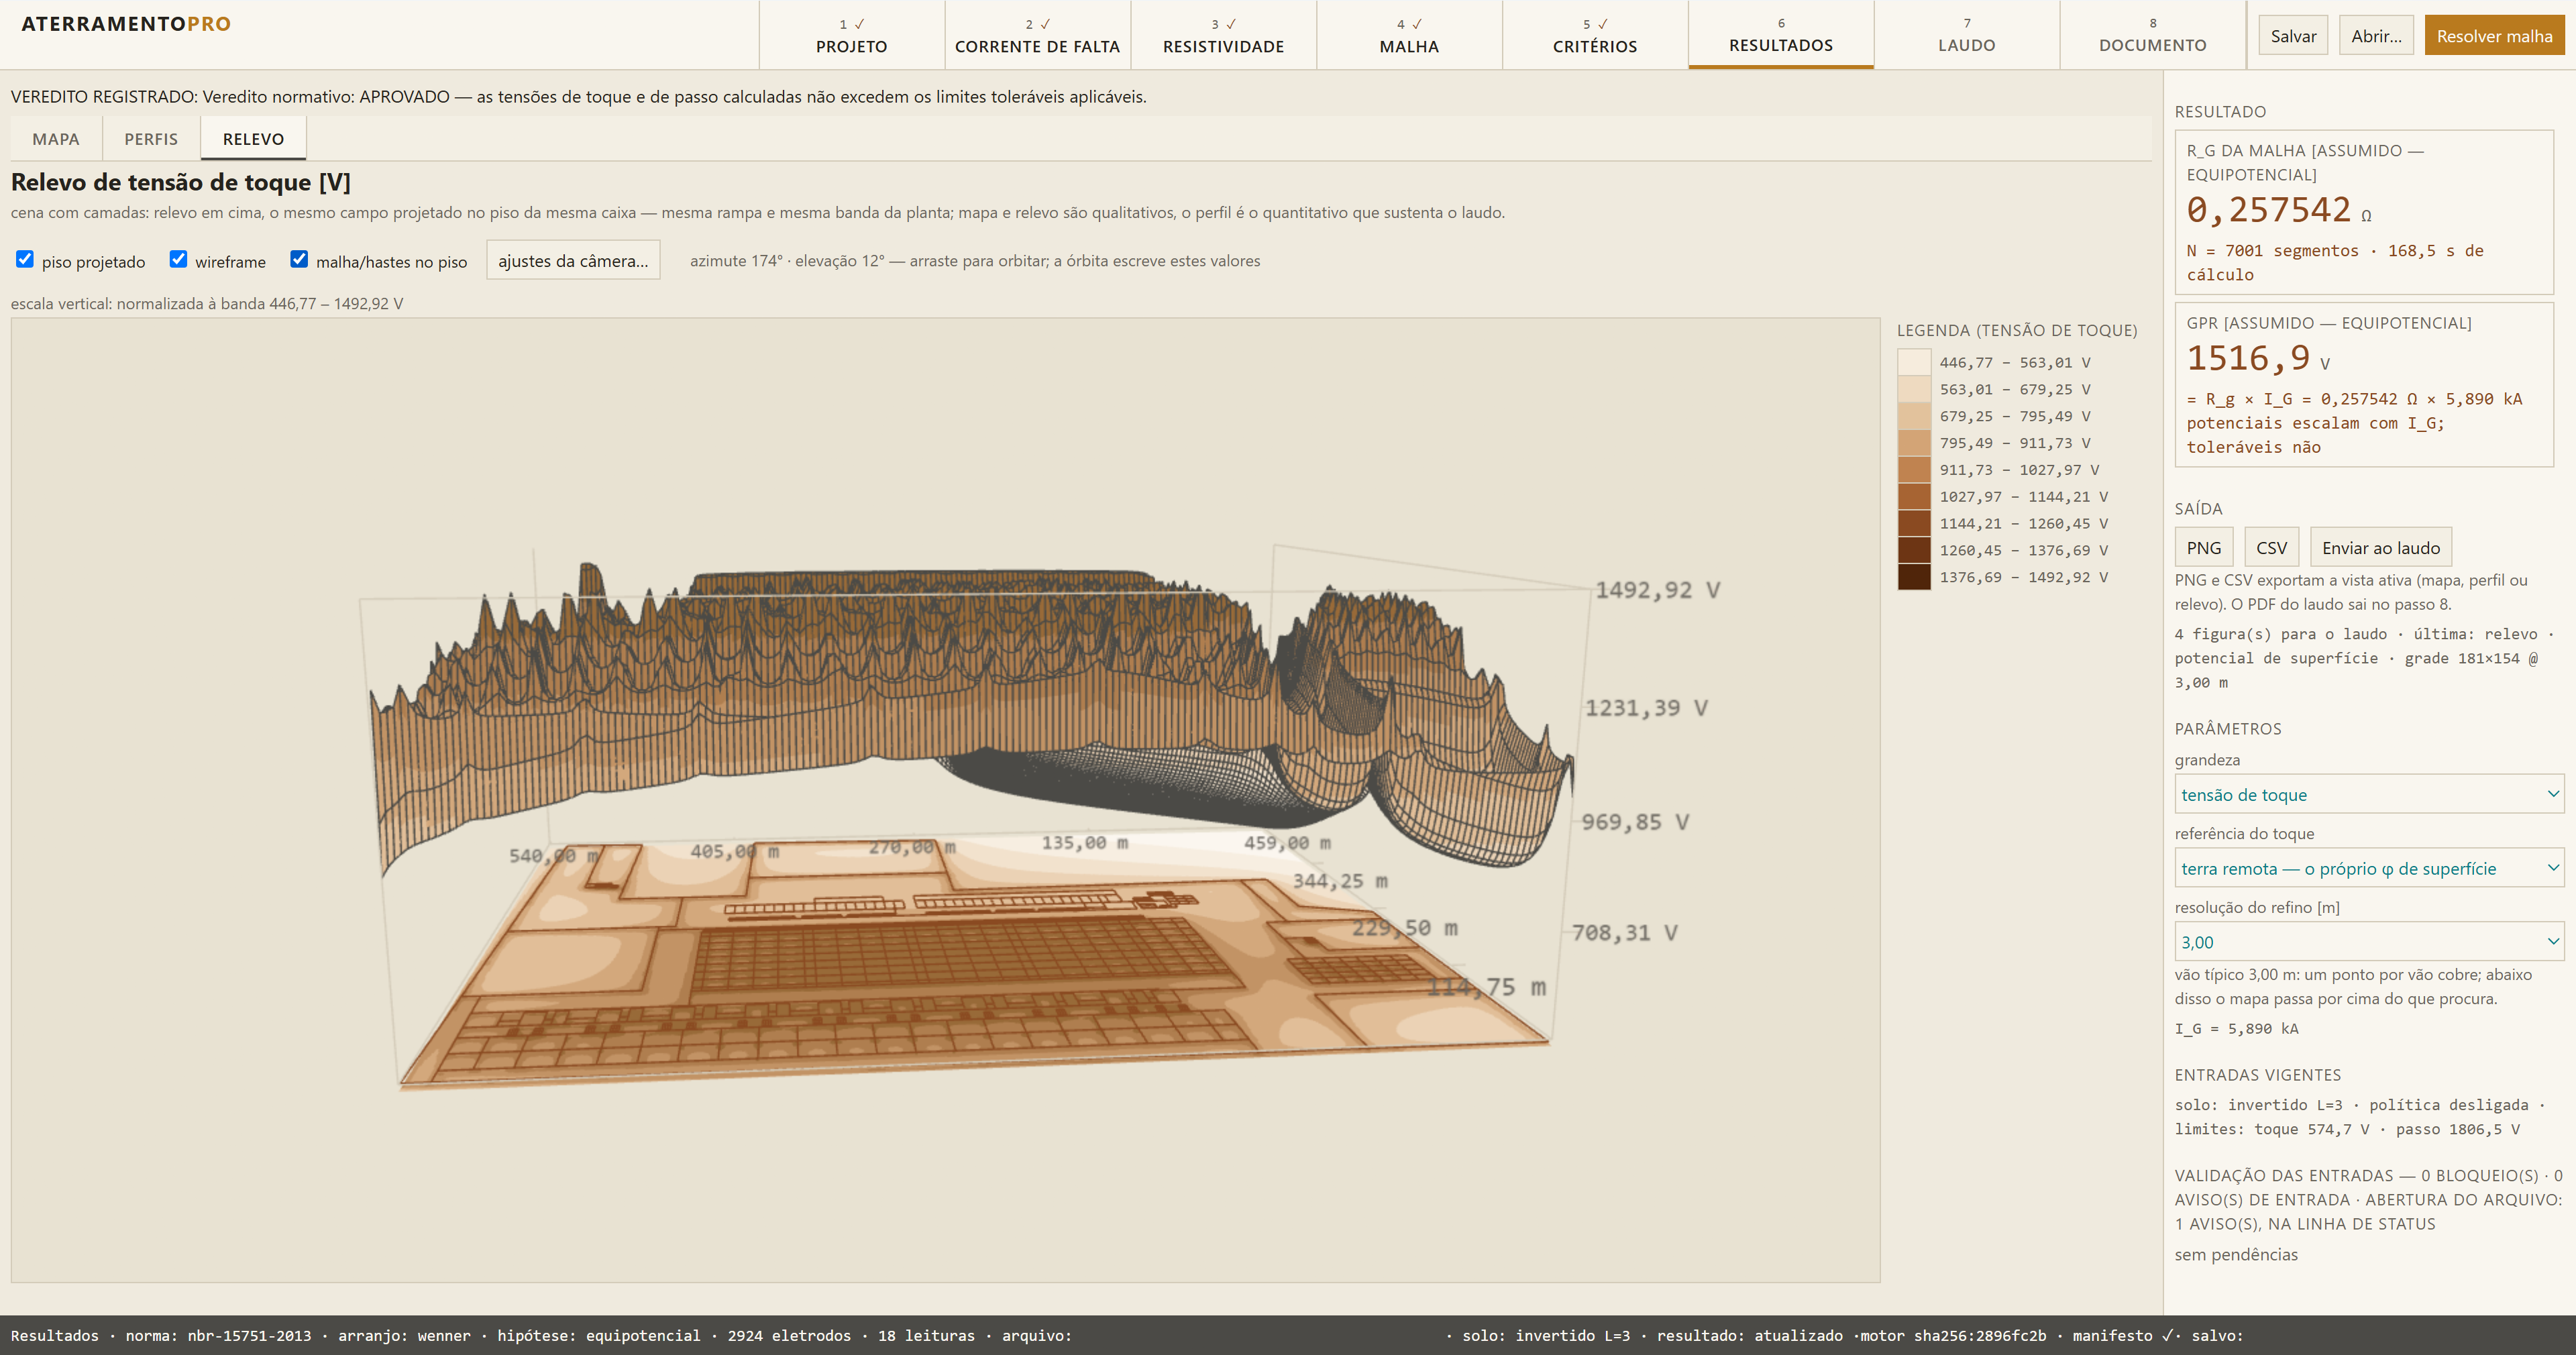Click the 446,77 – 563,01 V legend swatch

coord(1914,362)
